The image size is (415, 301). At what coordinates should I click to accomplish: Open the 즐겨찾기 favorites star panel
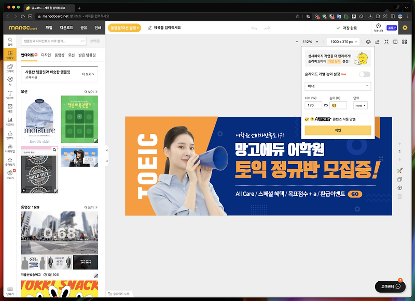(x=10, y=161)
